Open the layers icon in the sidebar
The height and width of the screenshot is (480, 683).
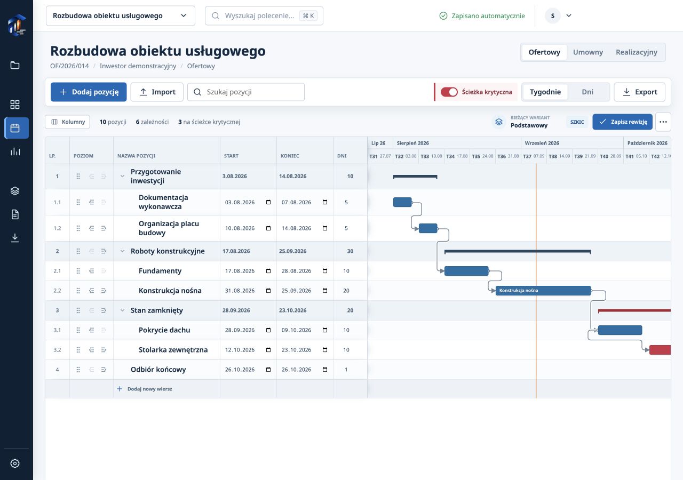point(15,191)
